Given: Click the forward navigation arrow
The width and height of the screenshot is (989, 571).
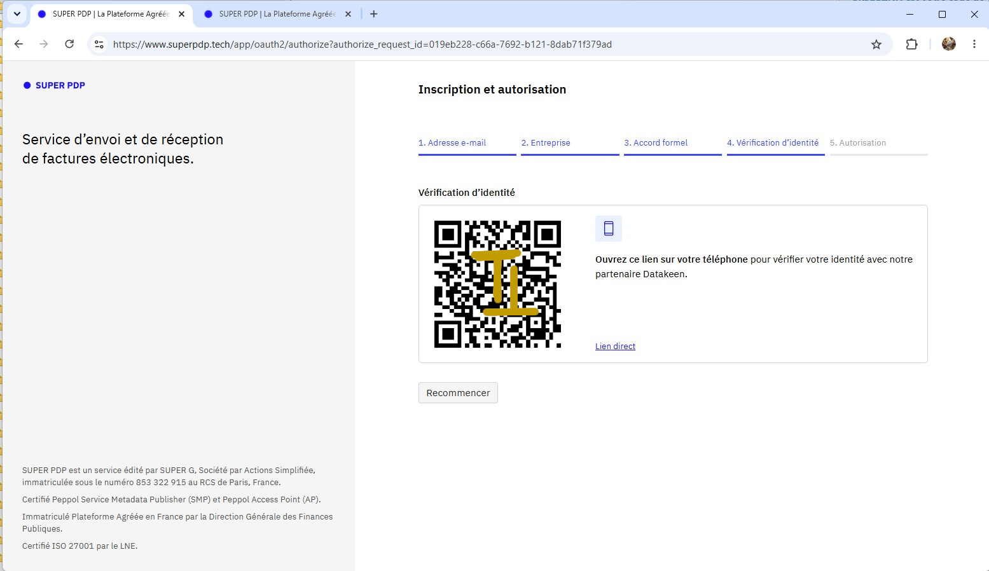Looking at the screenshot, I should (x=44, y=44).
